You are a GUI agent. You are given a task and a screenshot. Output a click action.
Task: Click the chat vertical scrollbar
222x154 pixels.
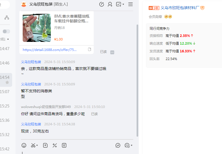(137, 80)
